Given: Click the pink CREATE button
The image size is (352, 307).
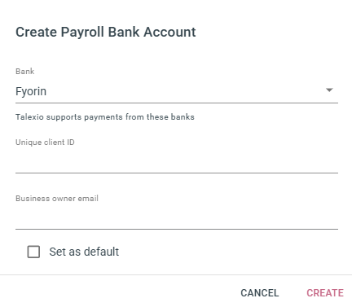Looking at the screenshot, I should coord(325,293).
